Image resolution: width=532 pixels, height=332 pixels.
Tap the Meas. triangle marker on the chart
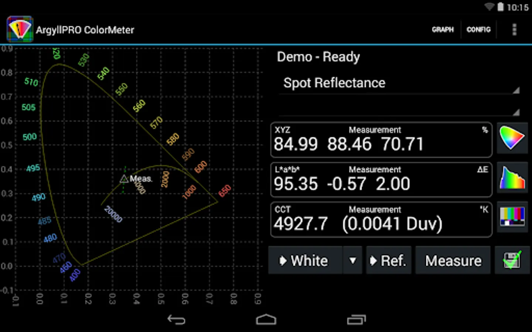(124, 179)
